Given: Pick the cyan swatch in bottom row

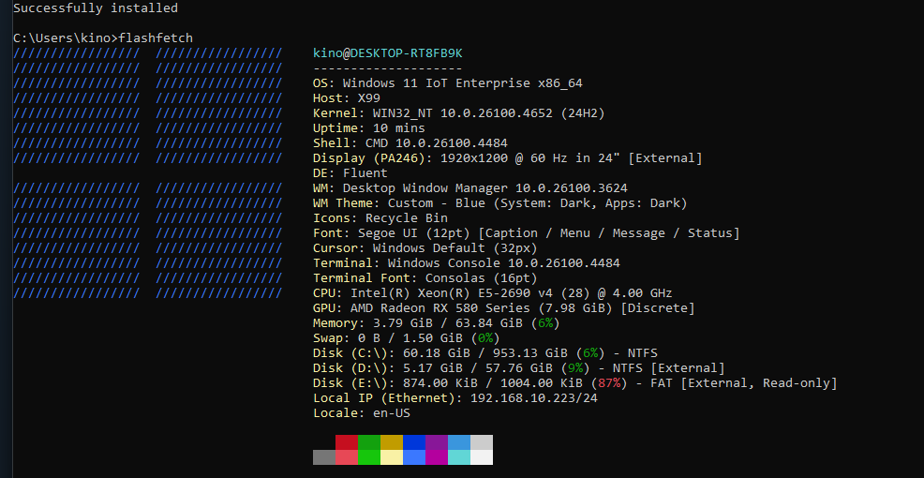Looking at the screenshot, I should [x=459, y=457].
